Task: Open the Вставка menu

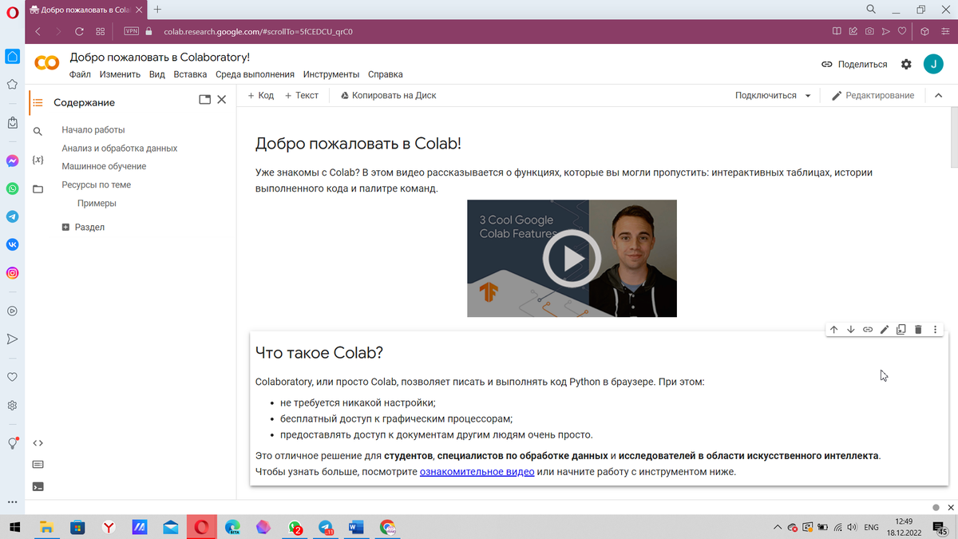Action: (190, 74)
